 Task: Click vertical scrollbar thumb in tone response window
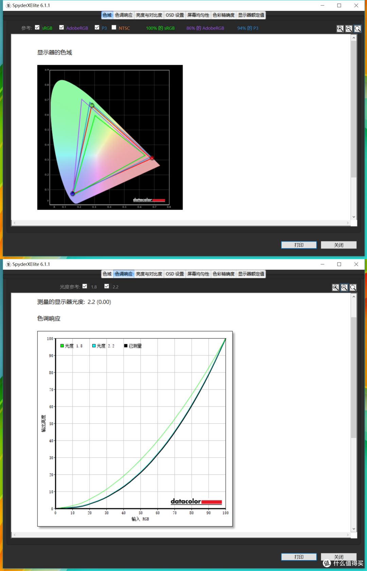point(354,377)
